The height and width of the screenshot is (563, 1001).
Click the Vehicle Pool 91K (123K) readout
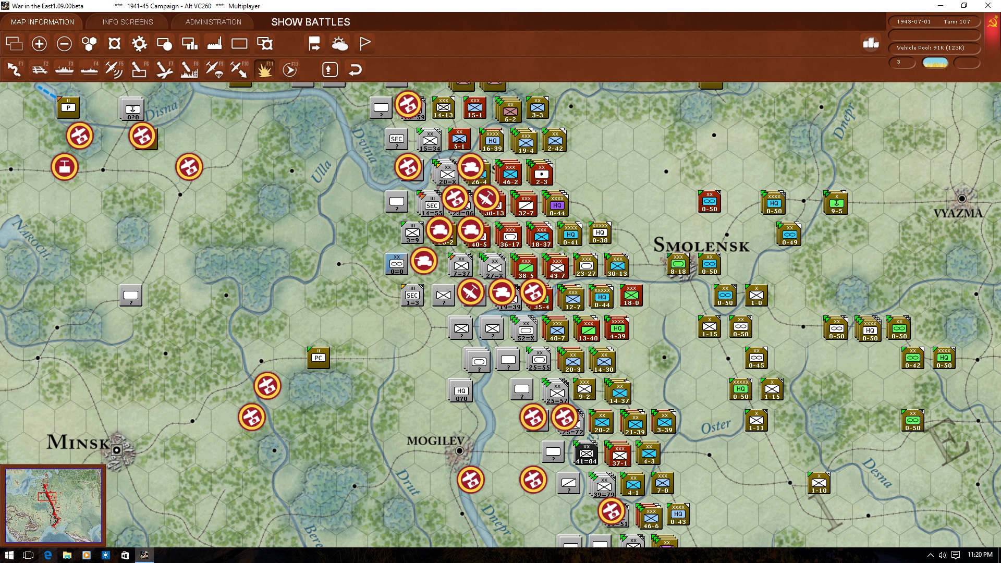click(934, 48)
